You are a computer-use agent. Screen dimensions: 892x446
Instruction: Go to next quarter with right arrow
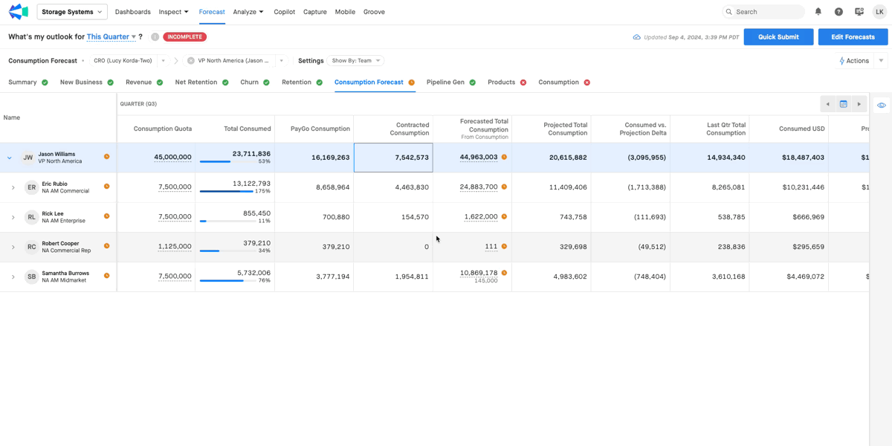(x=859, y=104)
